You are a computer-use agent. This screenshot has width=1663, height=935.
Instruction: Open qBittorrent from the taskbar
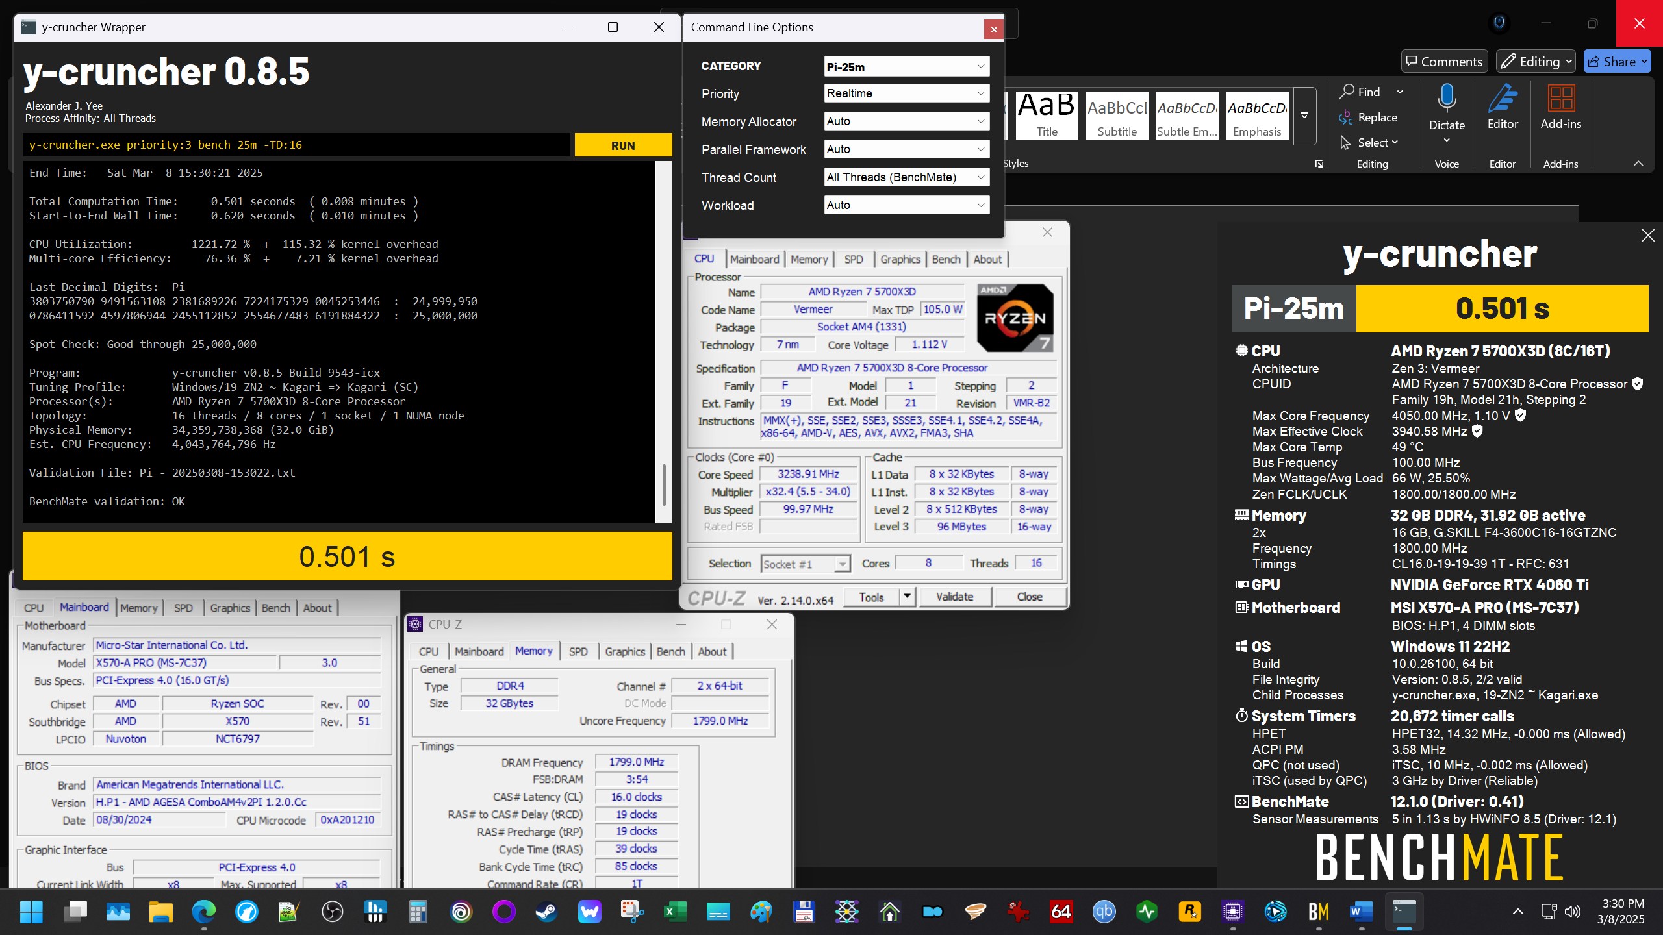1104,912
